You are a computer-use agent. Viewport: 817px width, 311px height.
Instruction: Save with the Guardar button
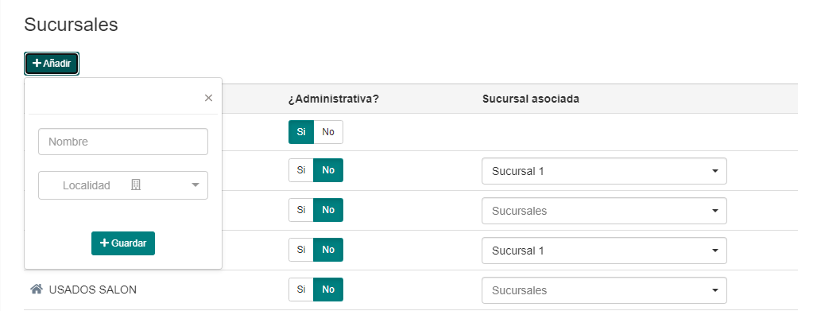point(123,243)
